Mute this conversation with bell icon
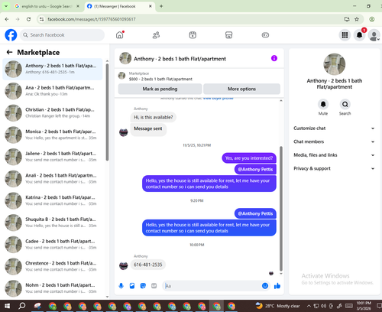The height and width of the screenshot is (312, 382). tap(323, 104)
